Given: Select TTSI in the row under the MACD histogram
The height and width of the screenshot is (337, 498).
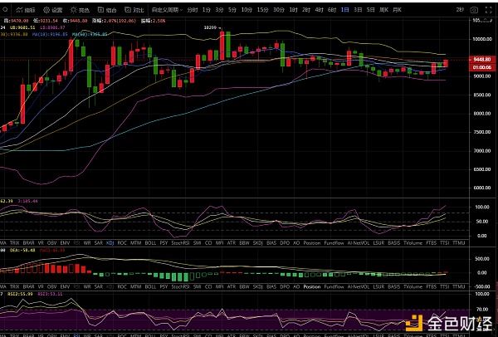Looking at the screenshot, I should tap(445, 287).
